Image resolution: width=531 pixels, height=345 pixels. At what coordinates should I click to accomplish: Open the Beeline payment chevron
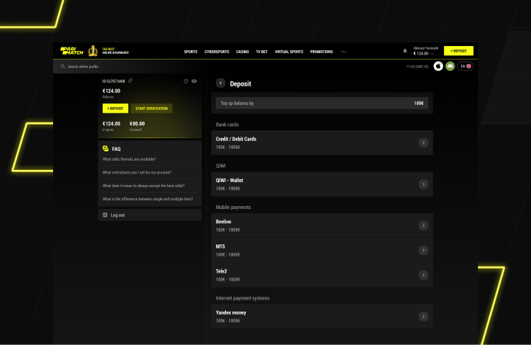[x=423, y=226]
